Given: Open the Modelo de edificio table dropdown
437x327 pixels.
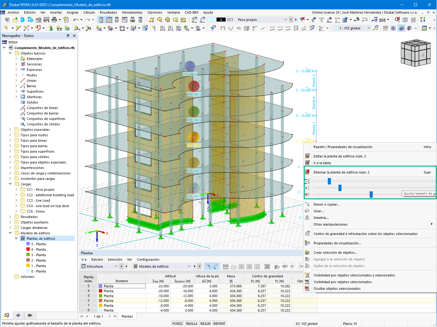Looking at the screenshot, I should (x=189, y=266).
